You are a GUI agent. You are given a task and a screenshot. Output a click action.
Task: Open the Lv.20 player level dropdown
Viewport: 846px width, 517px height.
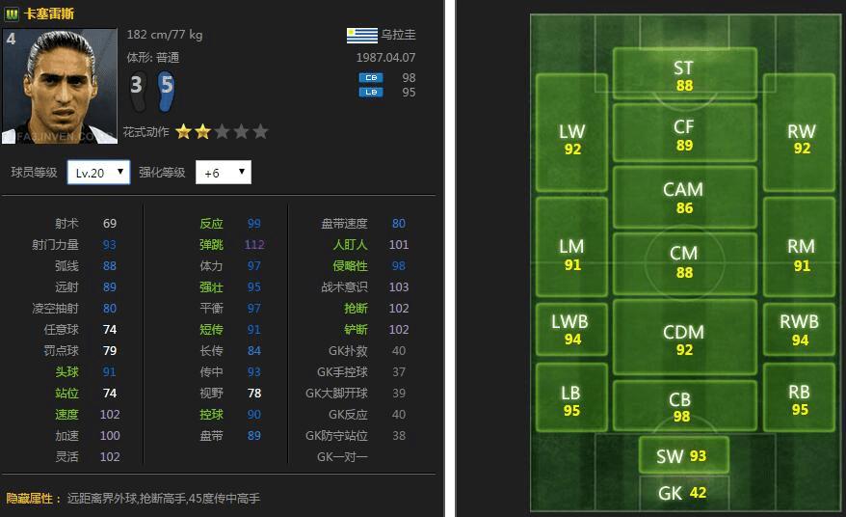click(x=98, y=173)
